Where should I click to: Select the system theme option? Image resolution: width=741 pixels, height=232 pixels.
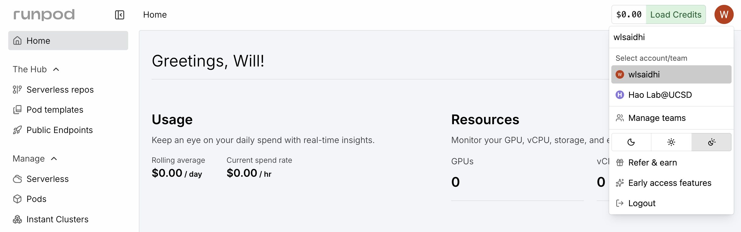(711, 142)
